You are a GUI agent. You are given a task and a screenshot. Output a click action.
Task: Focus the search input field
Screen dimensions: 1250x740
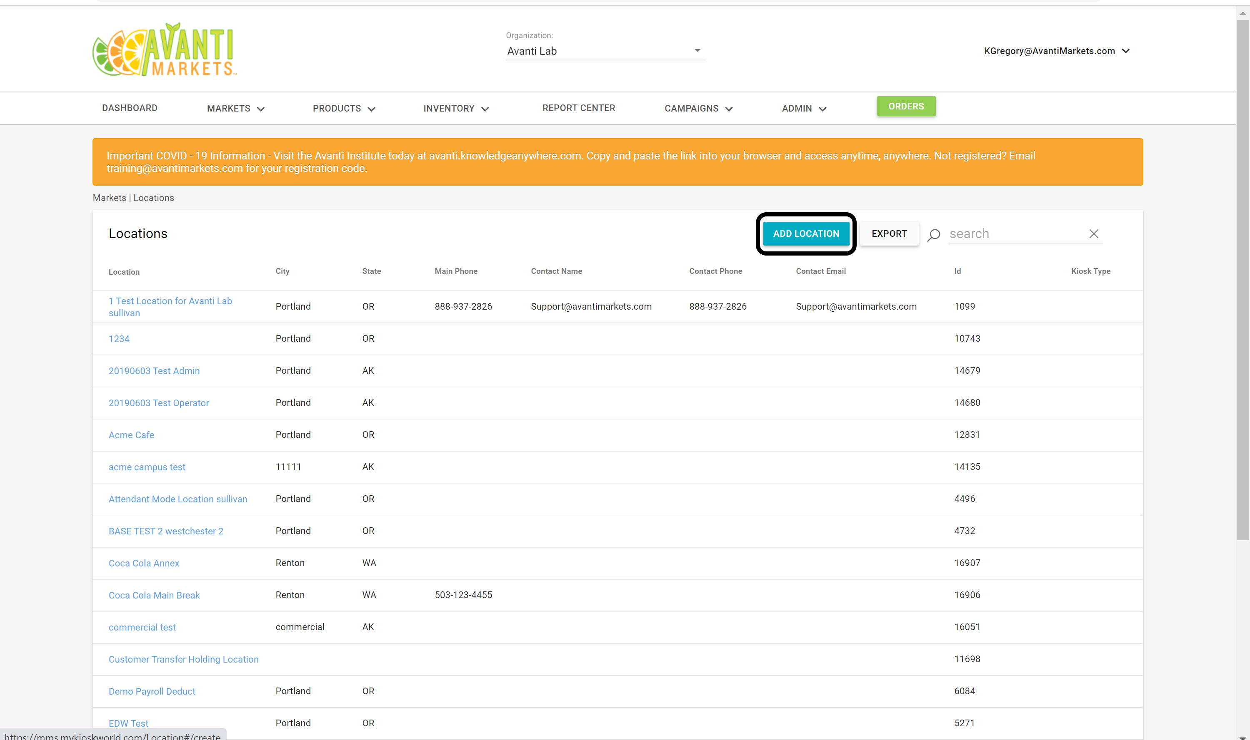[x=1016, y=234]
